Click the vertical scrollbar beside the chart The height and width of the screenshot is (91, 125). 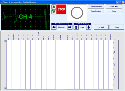pos(118,65)
